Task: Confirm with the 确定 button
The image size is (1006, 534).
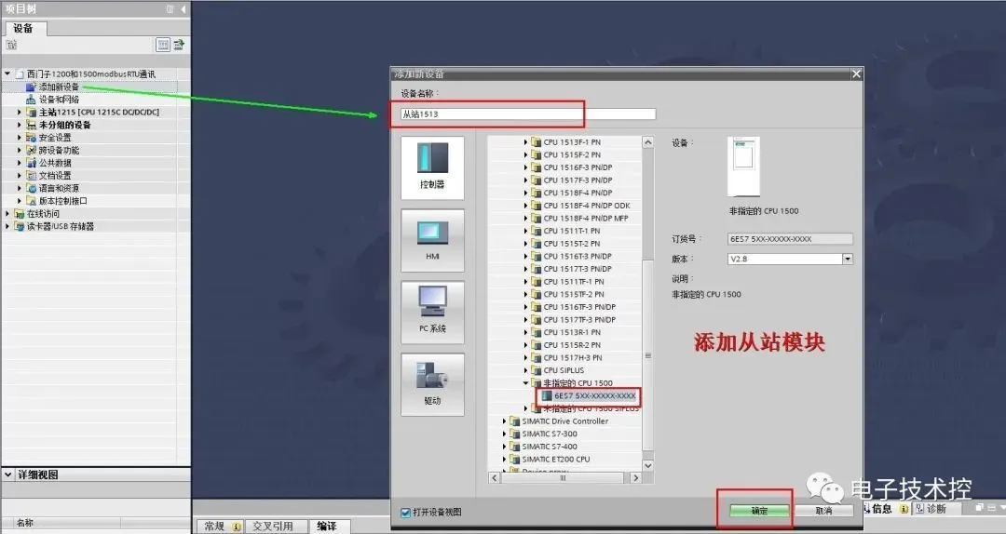Action: (759, 511)
